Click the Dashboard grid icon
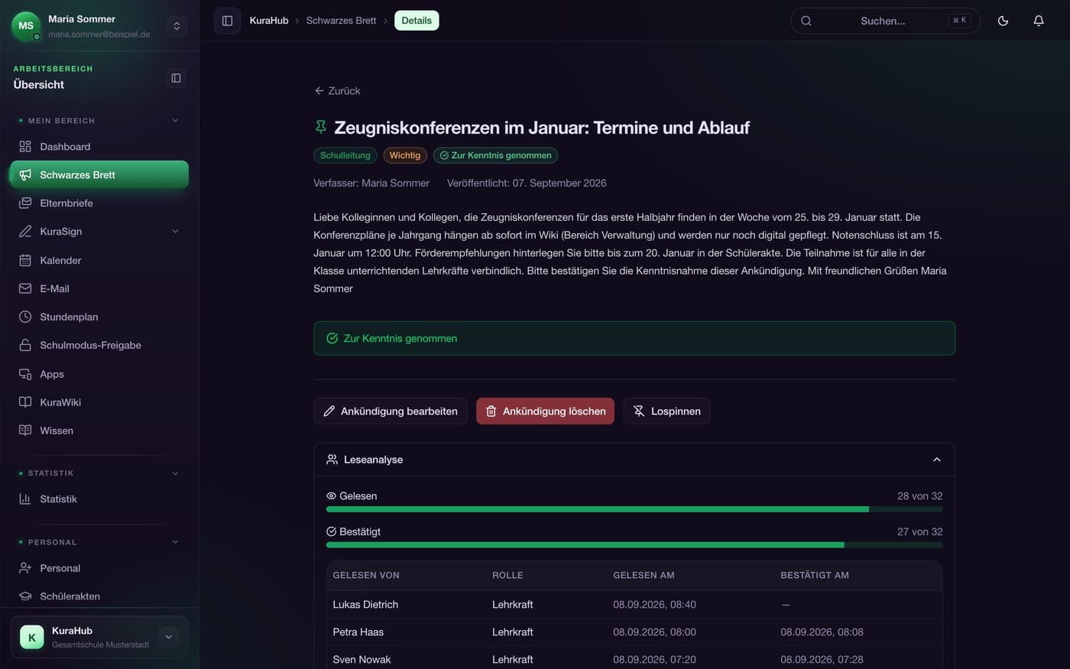The width and height of the screenshot is (1070, 669). point(25,147)
